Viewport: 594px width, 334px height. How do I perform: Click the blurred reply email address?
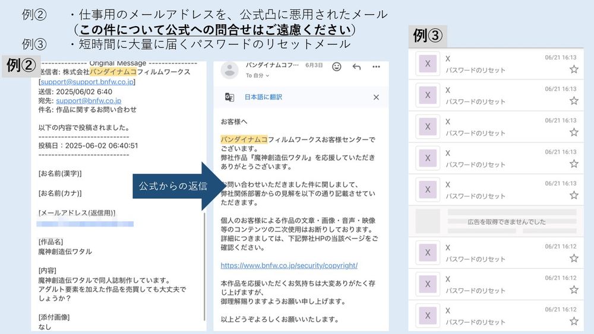[x=85, y=224]
